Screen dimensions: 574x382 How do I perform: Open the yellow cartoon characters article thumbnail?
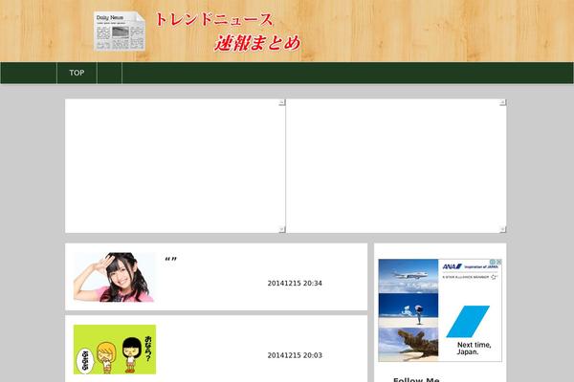115,350
